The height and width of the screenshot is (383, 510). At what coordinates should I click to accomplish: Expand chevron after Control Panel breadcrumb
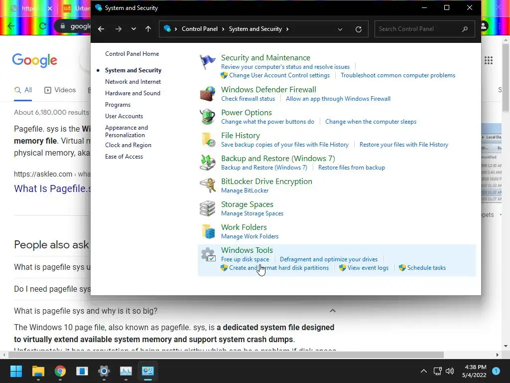coord(223,29)
